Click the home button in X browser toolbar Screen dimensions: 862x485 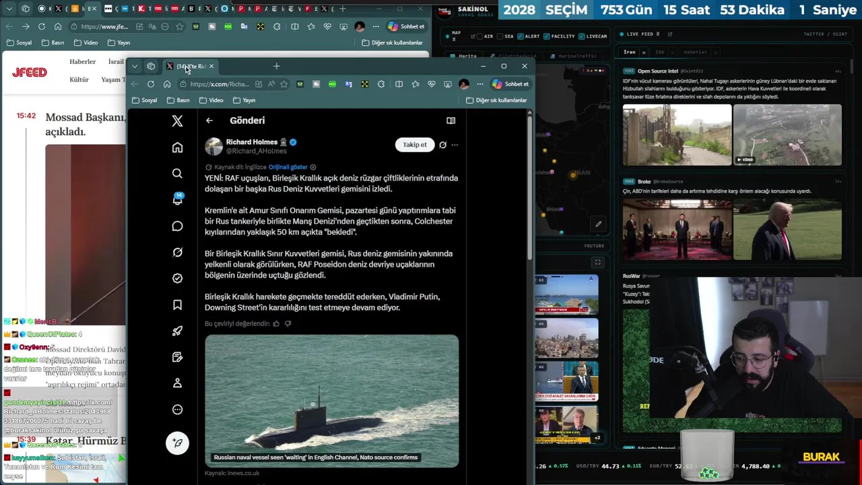pos(167,84)
